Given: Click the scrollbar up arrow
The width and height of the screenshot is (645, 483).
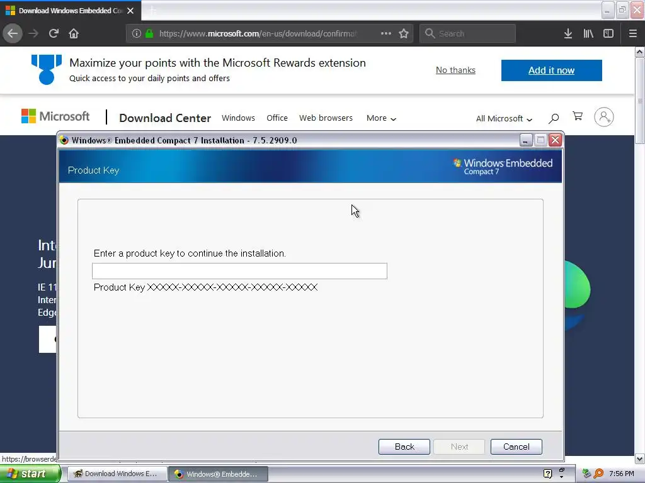Looking at the screenshot, I should point(639,52).
